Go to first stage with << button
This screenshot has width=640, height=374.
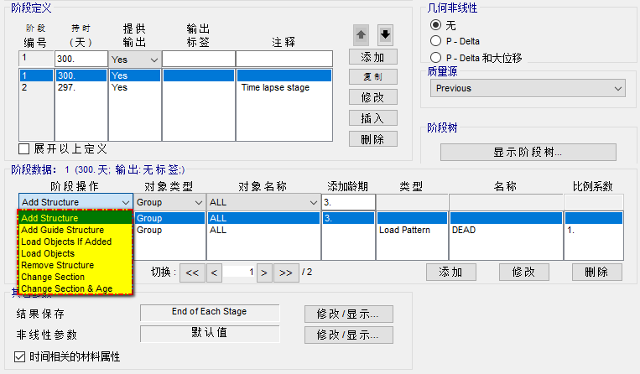pyautogui.click(x=192, y=273)
